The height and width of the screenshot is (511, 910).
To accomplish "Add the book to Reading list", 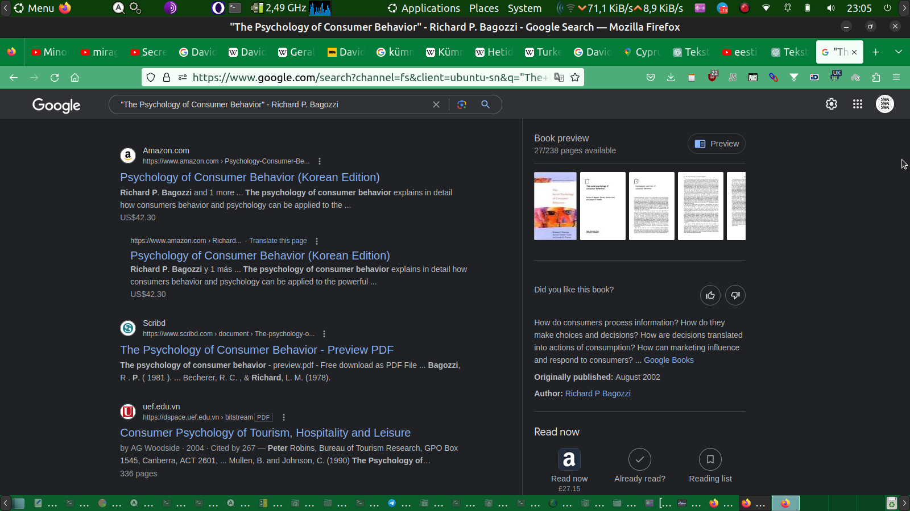I will click(x=710, y=466).
